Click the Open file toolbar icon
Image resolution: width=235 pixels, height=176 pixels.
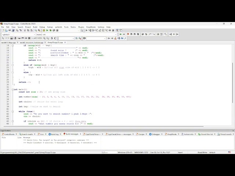[6, 30]
